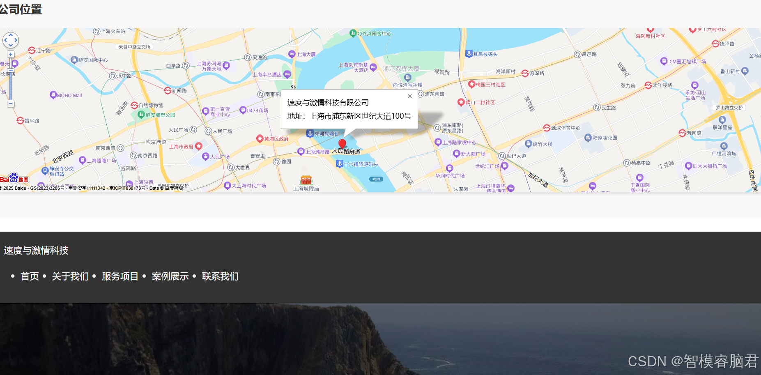The width and height of the screenshot is (761, 375).
Task: Click the 芳甸路 metro icon
Action: coord(682,133)
